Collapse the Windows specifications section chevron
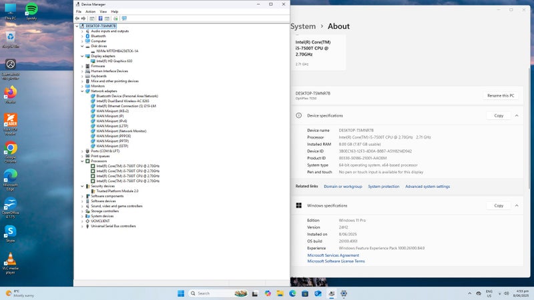The width and height of the screenshot is (534, 300). coord(517,205)
